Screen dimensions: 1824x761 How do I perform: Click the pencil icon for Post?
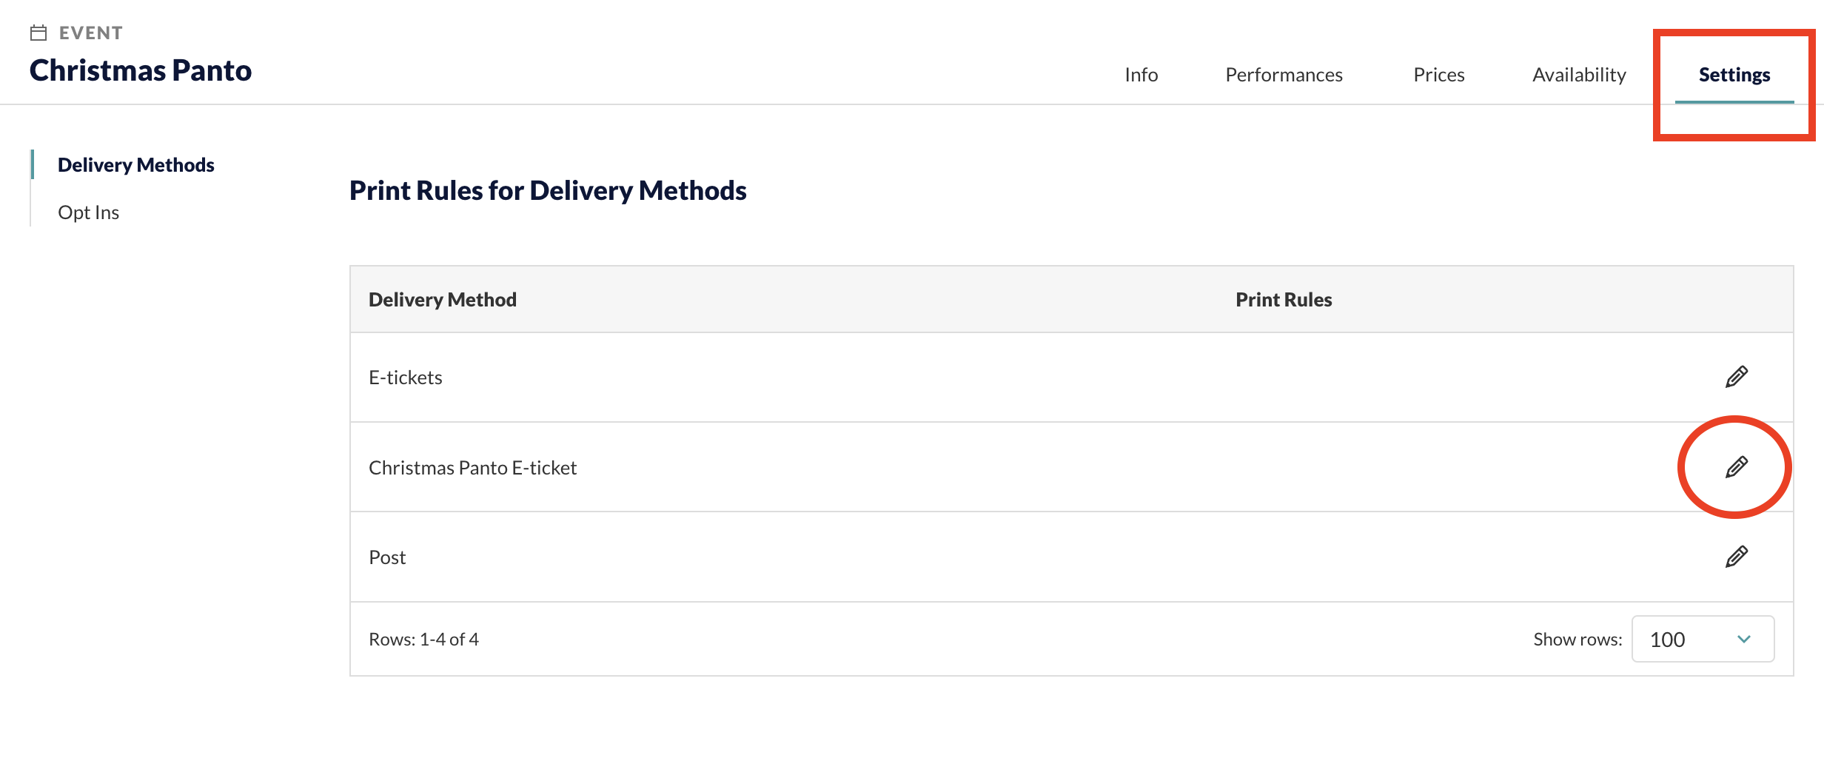coord(1736,557)
